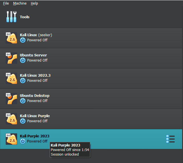Select the Ubuntu Dekstop machine name
The width and height of the screenshot is (183, 163).
(x=35, y=96)
